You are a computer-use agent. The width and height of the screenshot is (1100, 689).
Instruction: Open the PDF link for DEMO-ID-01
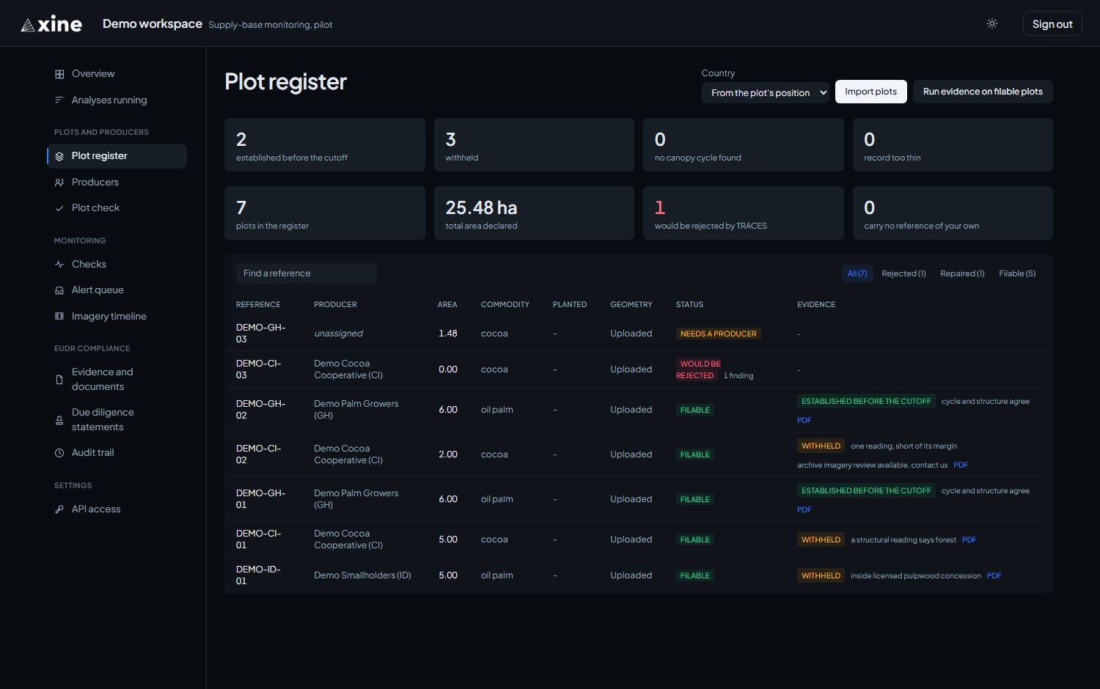pos(994,576)
